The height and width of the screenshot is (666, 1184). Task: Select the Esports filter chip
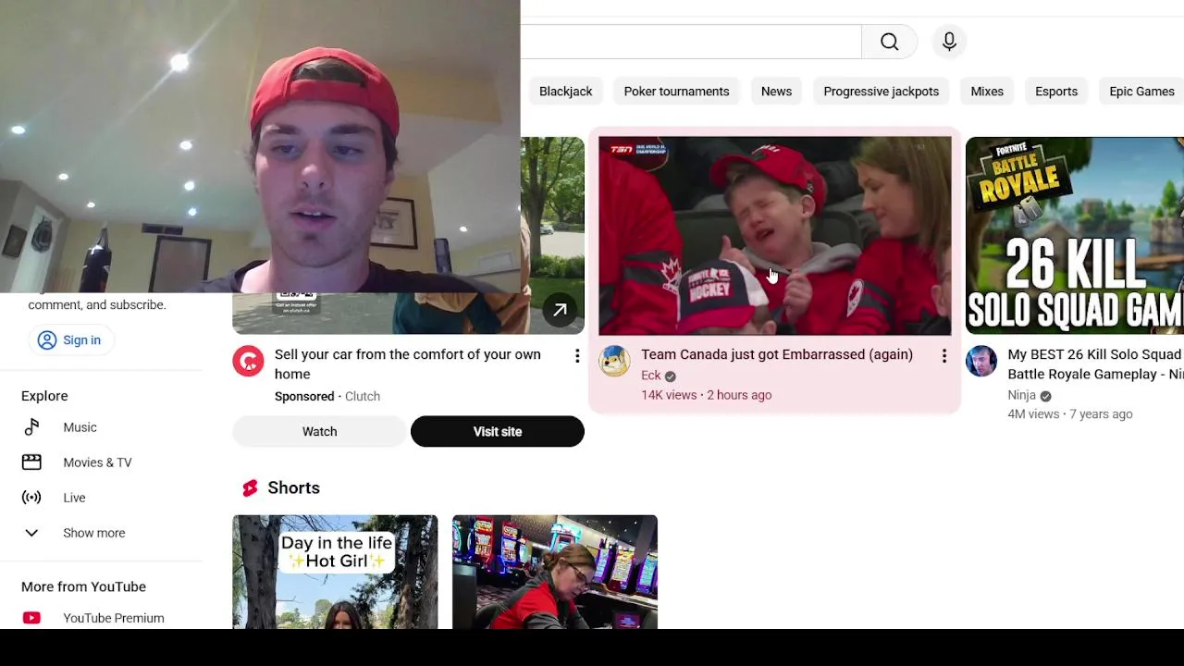coord(1056,92)
